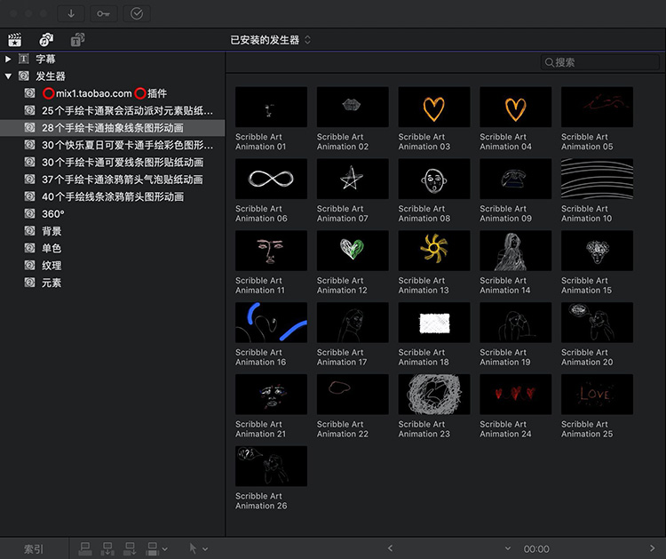The height and width of the screenshot is (559, 666).
Task: Select Scribble Art Animation 04 heart thumbnail
Action: coord(516,107)
